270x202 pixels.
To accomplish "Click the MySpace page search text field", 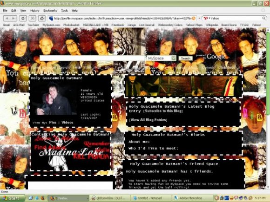I will click(92, 58).
